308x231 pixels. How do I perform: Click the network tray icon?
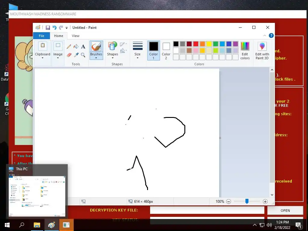click(262, 225)
